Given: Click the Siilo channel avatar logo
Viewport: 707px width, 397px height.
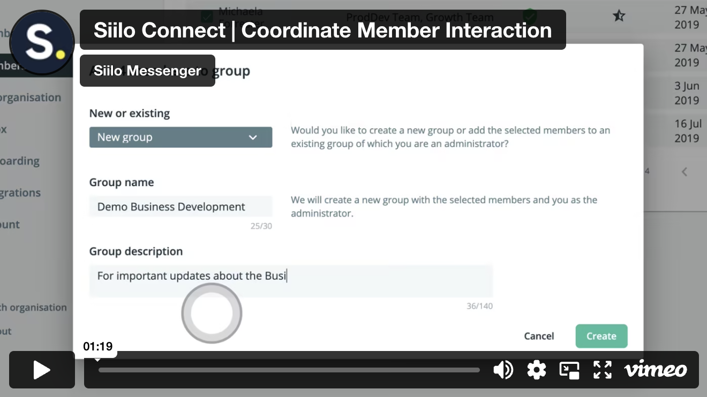Looking at the screenshot, I should click(x=42, y=42).
